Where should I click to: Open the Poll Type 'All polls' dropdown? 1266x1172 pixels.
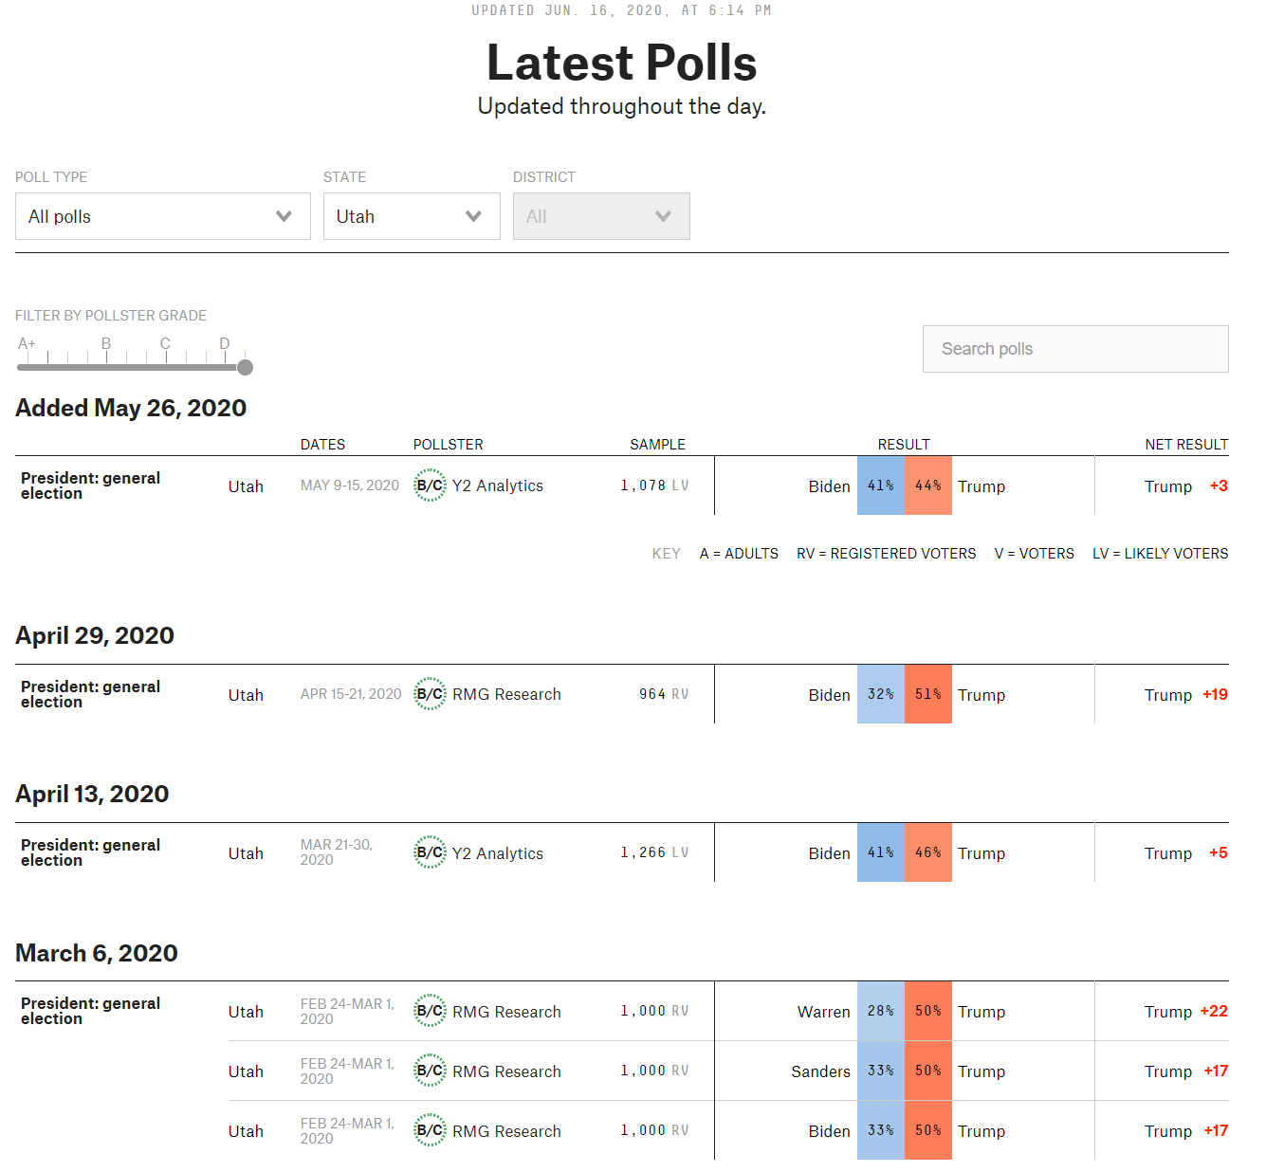[x=163, y=216]
